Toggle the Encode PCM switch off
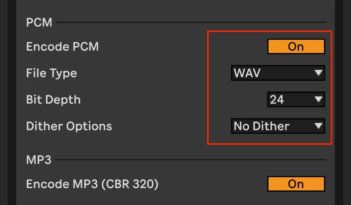 click(296, 47)
